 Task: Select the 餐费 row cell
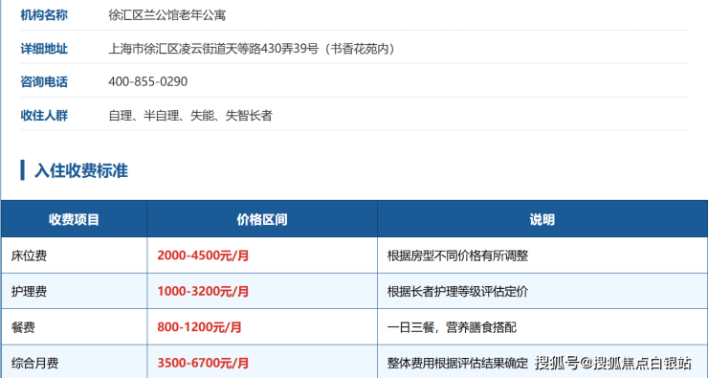(74, 327)
